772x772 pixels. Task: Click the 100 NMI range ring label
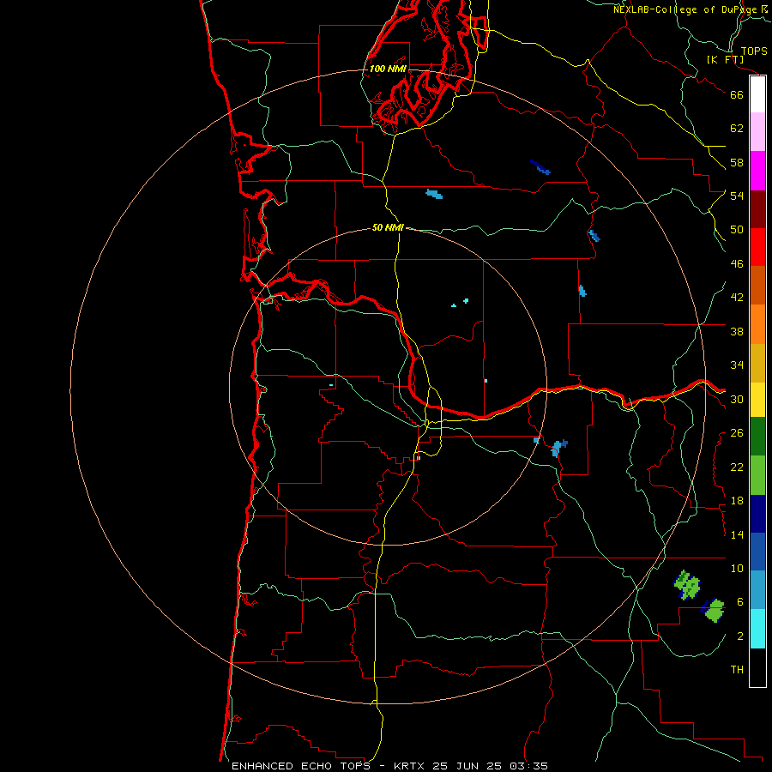tap(388, 69)
